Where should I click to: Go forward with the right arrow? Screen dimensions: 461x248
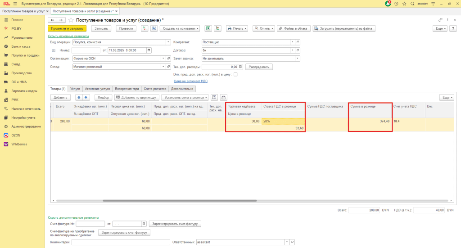point(61,20)
